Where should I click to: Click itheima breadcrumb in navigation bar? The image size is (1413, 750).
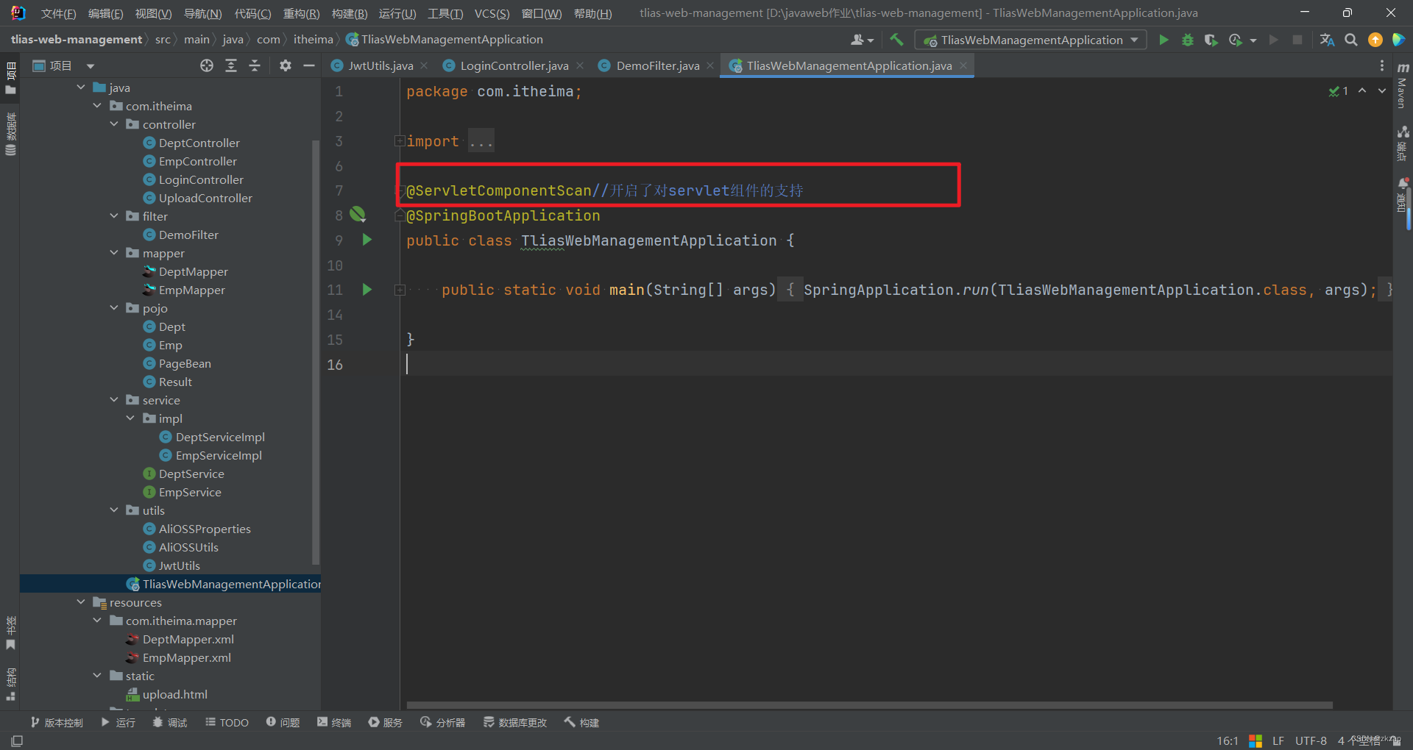coord(313,40)
